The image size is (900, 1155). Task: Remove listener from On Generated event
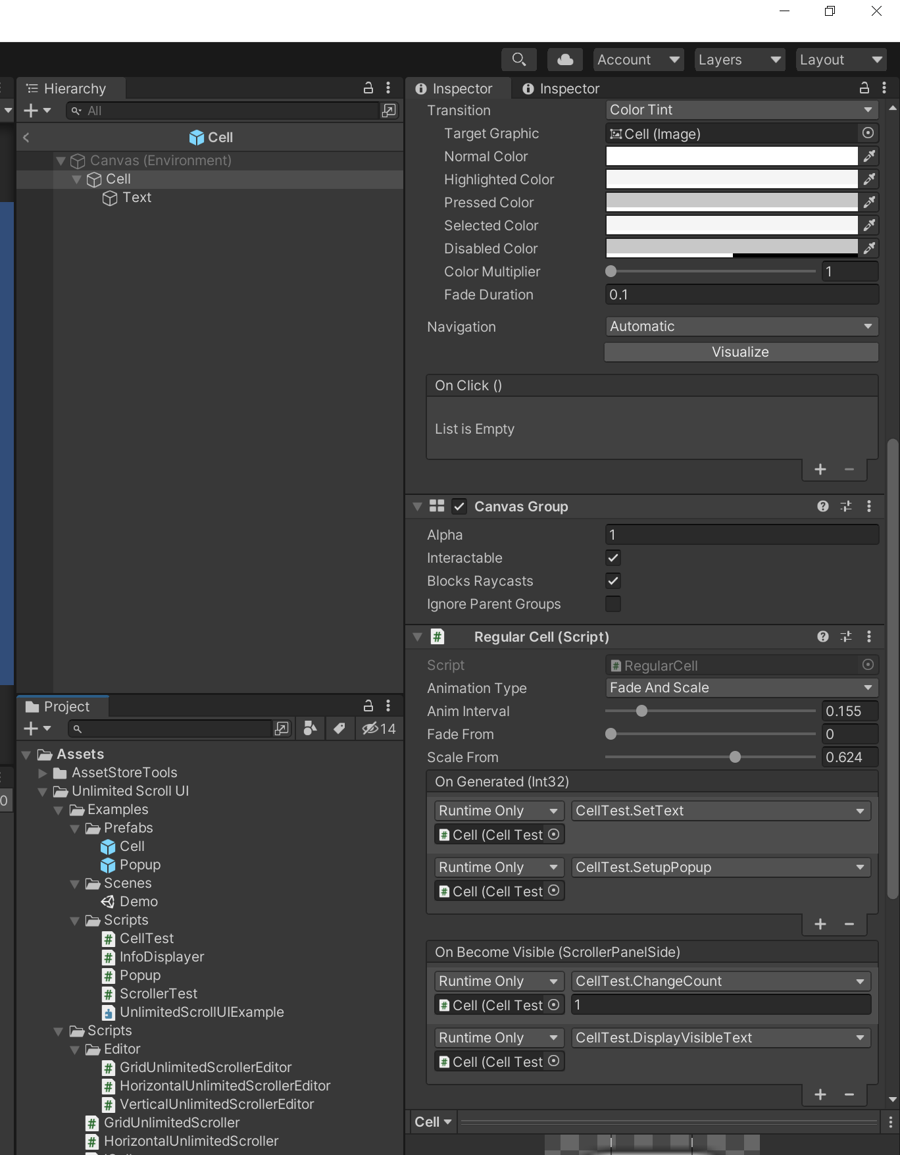click(x=849, y=924)
